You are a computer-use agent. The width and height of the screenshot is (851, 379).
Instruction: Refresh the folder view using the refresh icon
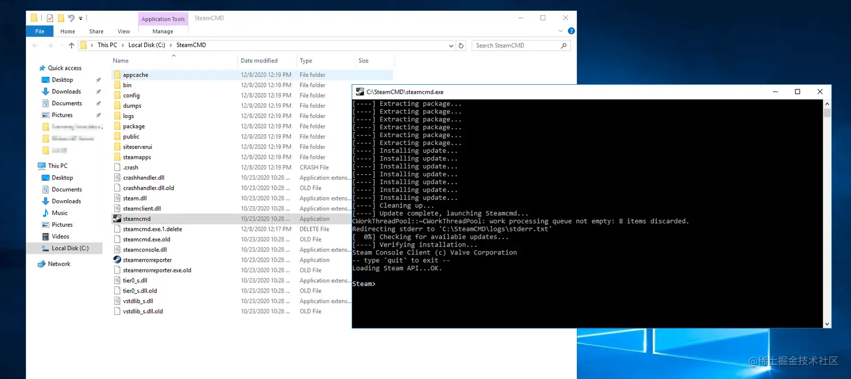[461, 45]
